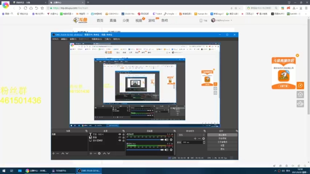Open 编辑(E) menu in OBS
This screenshot has width=310, height=174.
[64, 39]
